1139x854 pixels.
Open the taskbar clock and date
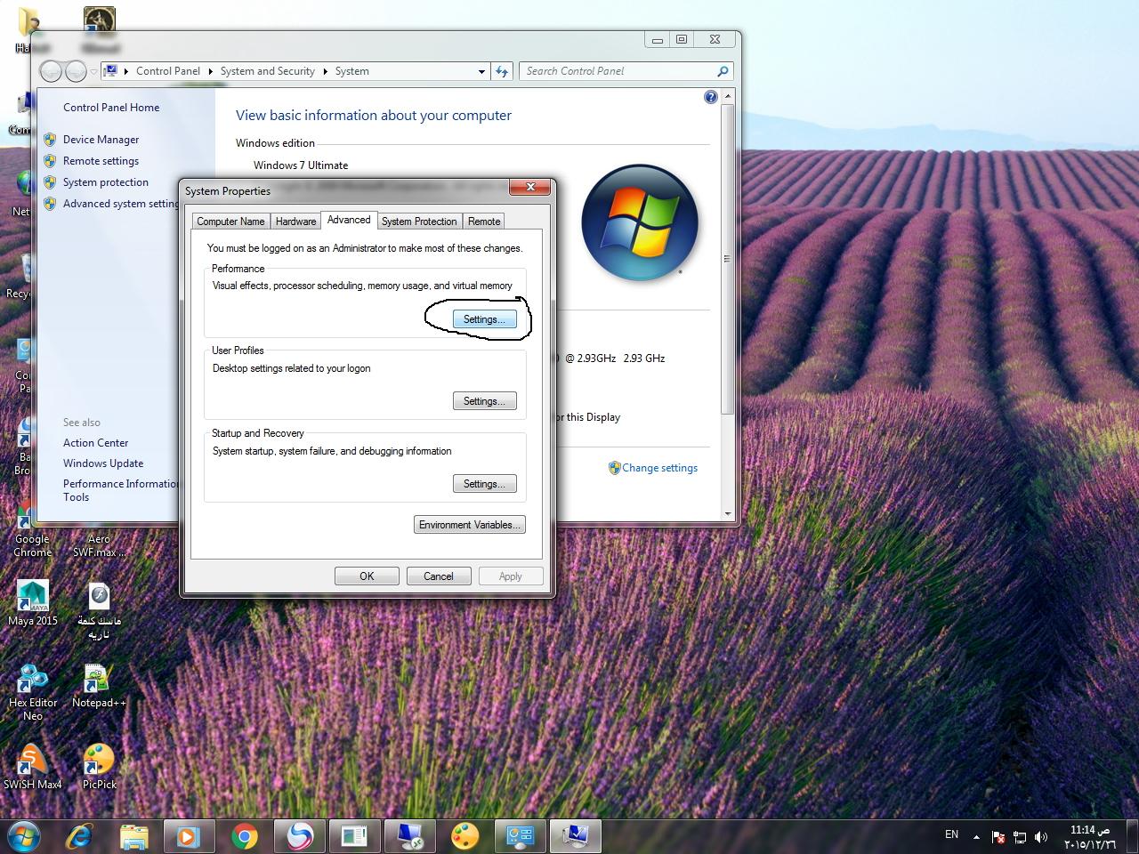(1089, 837)
